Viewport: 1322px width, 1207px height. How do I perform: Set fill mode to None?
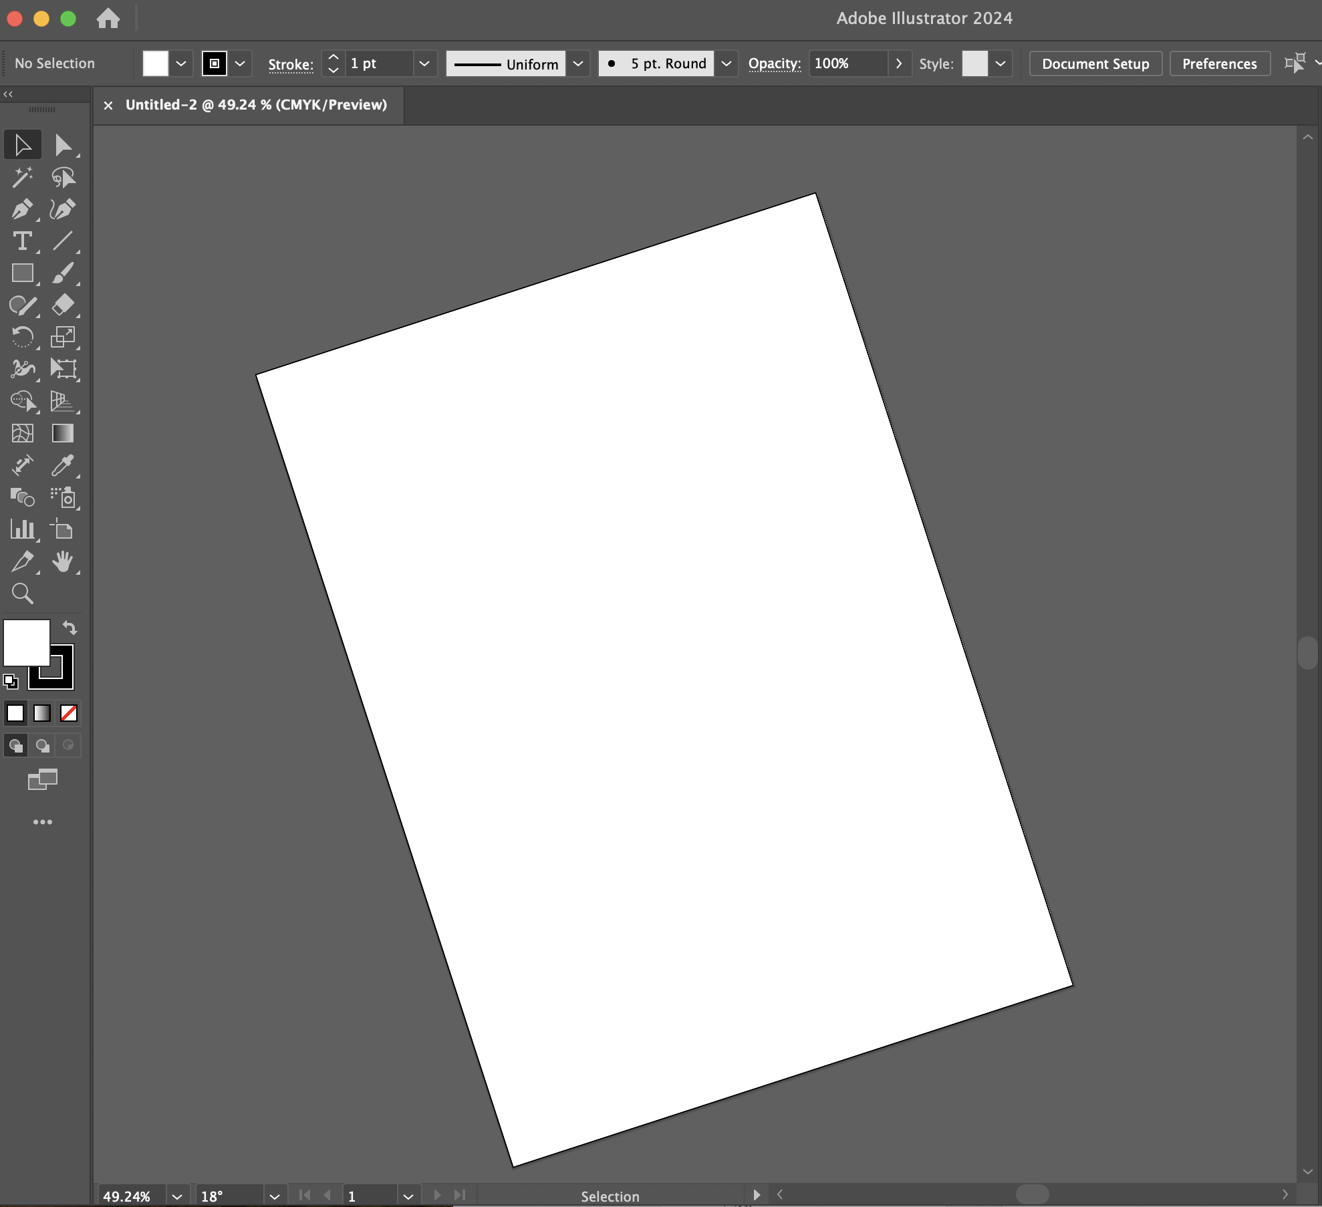[69, 713]
